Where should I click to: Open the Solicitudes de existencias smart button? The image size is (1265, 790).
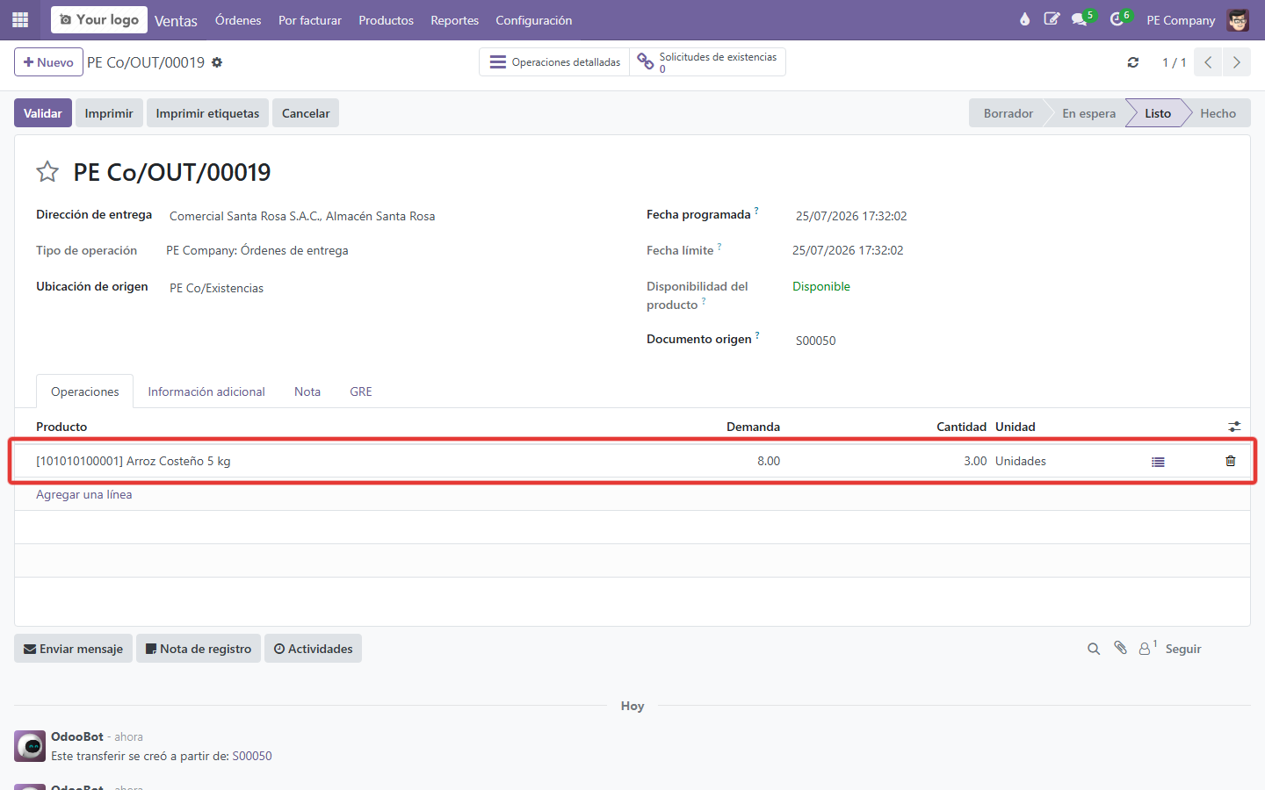coord(708,62)
